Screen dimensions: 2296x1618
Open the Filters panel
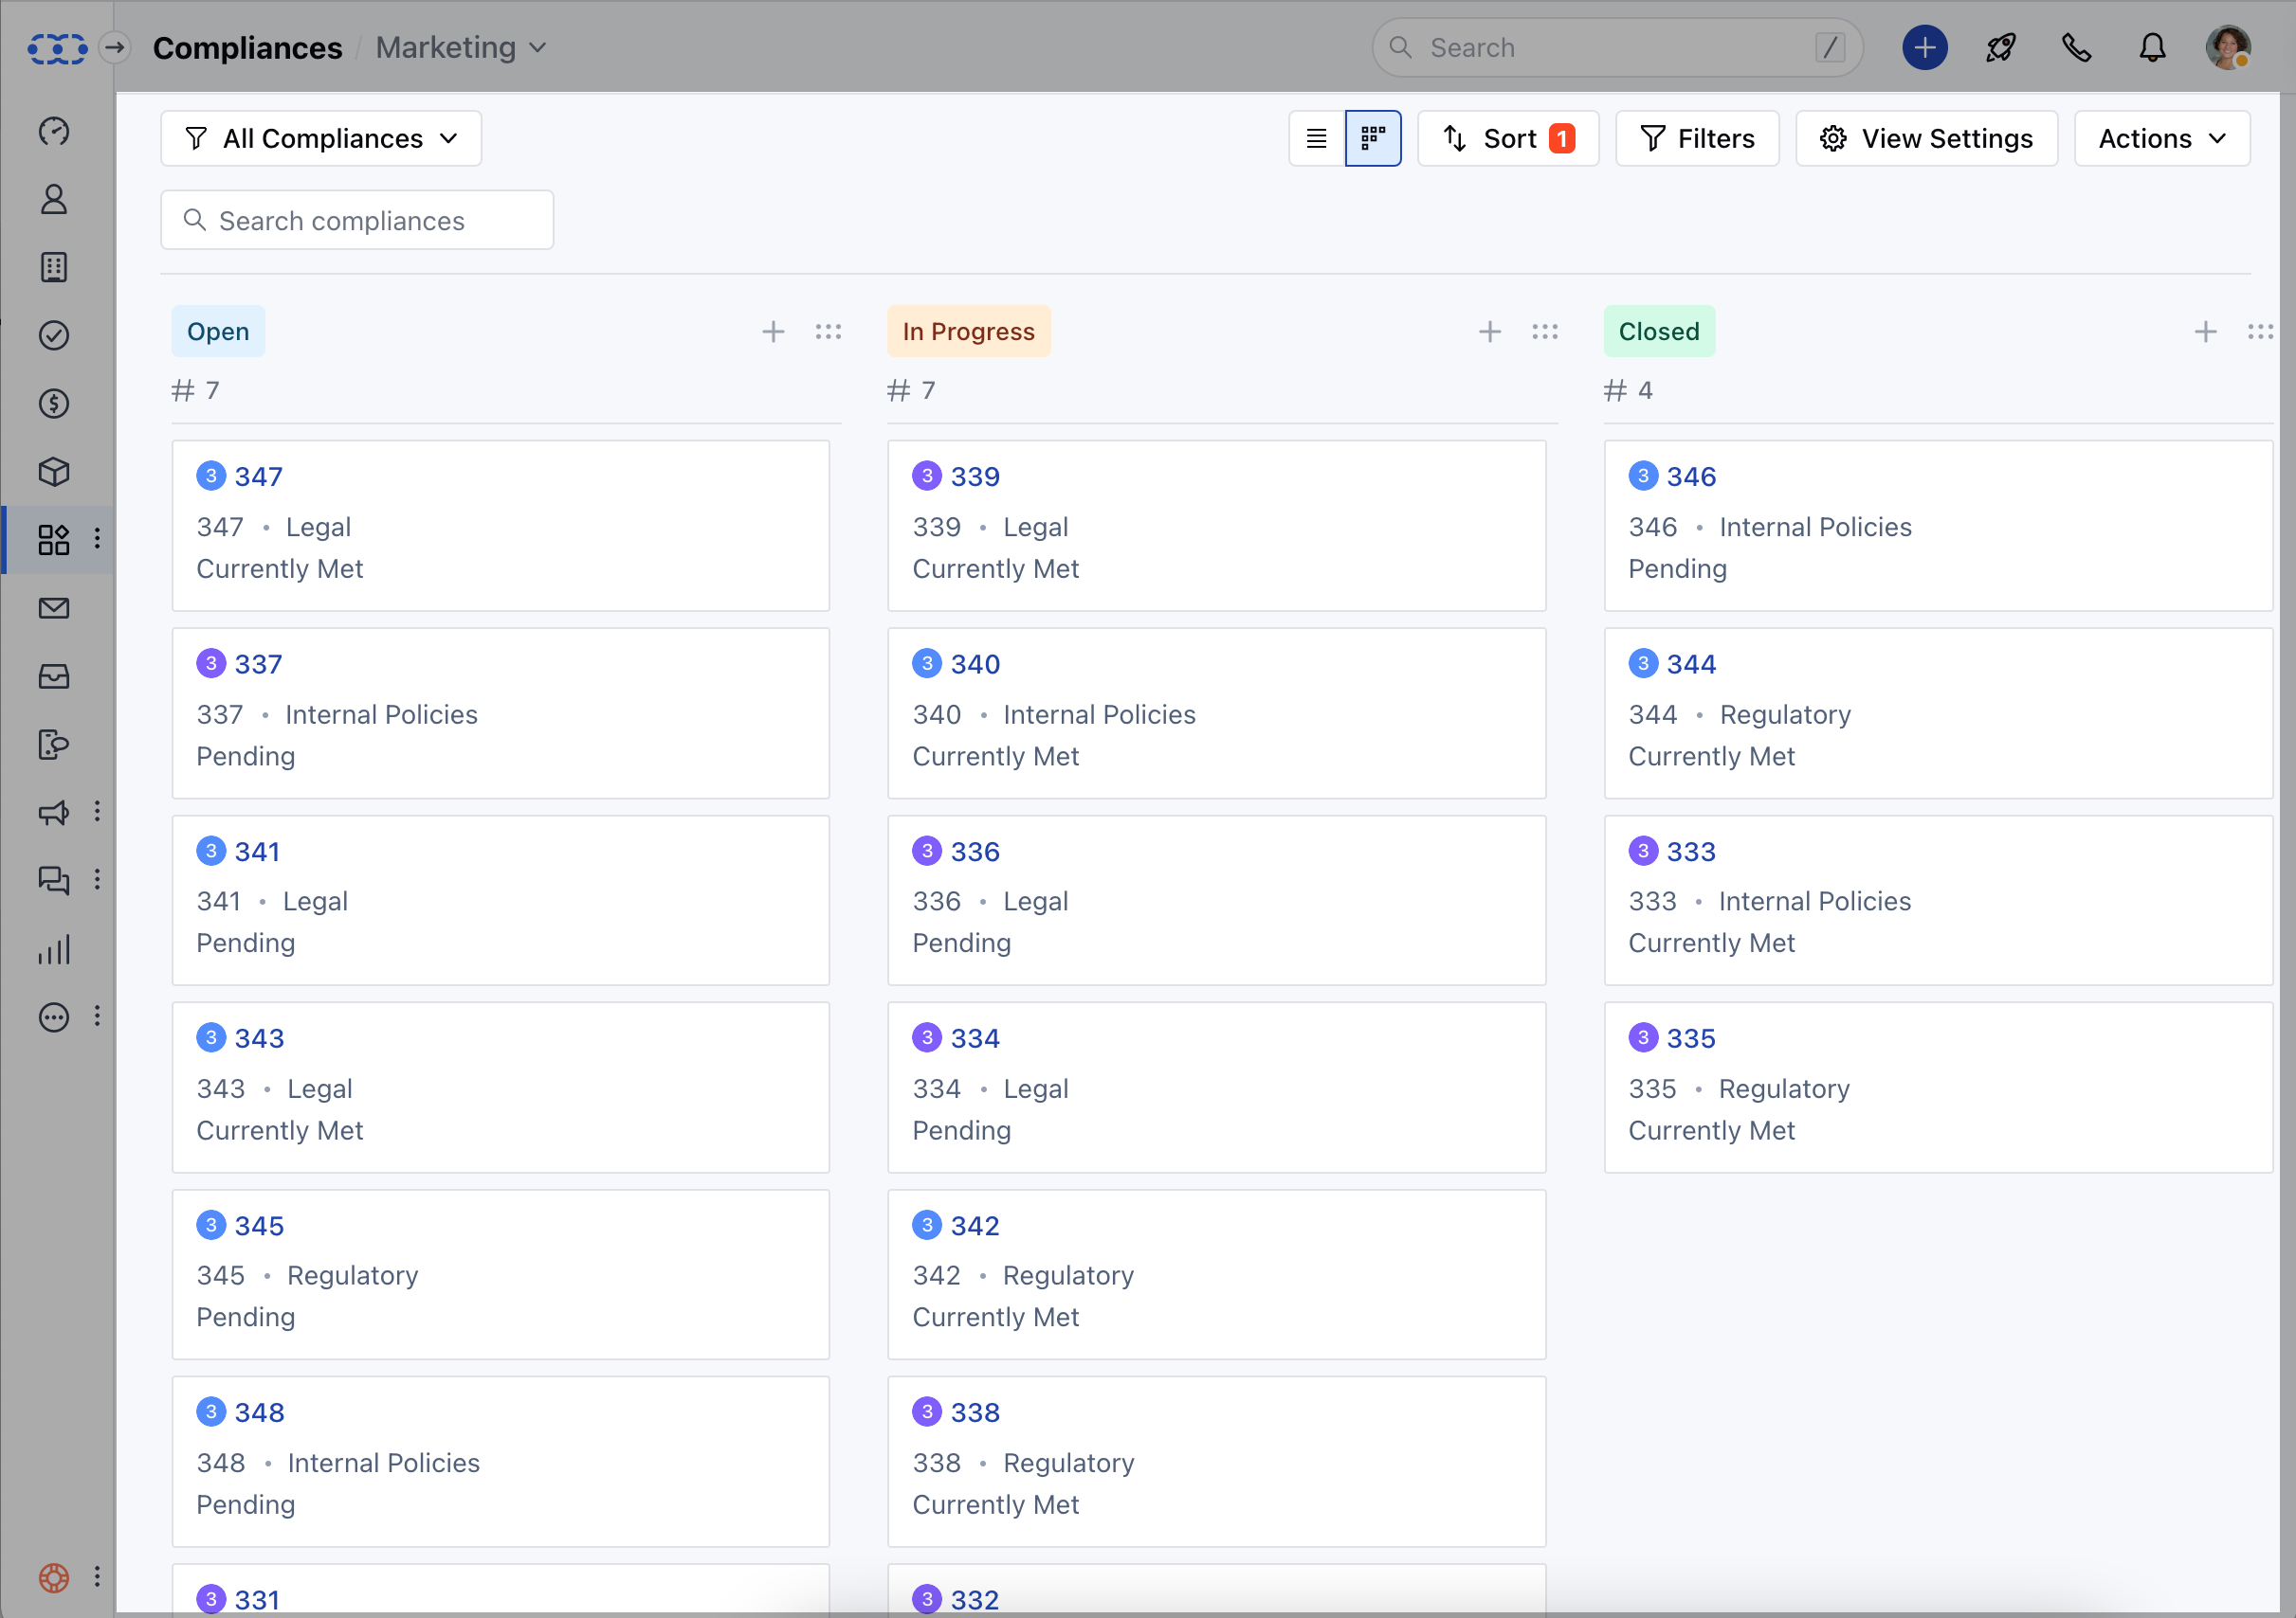click(x=1697, y=139)
